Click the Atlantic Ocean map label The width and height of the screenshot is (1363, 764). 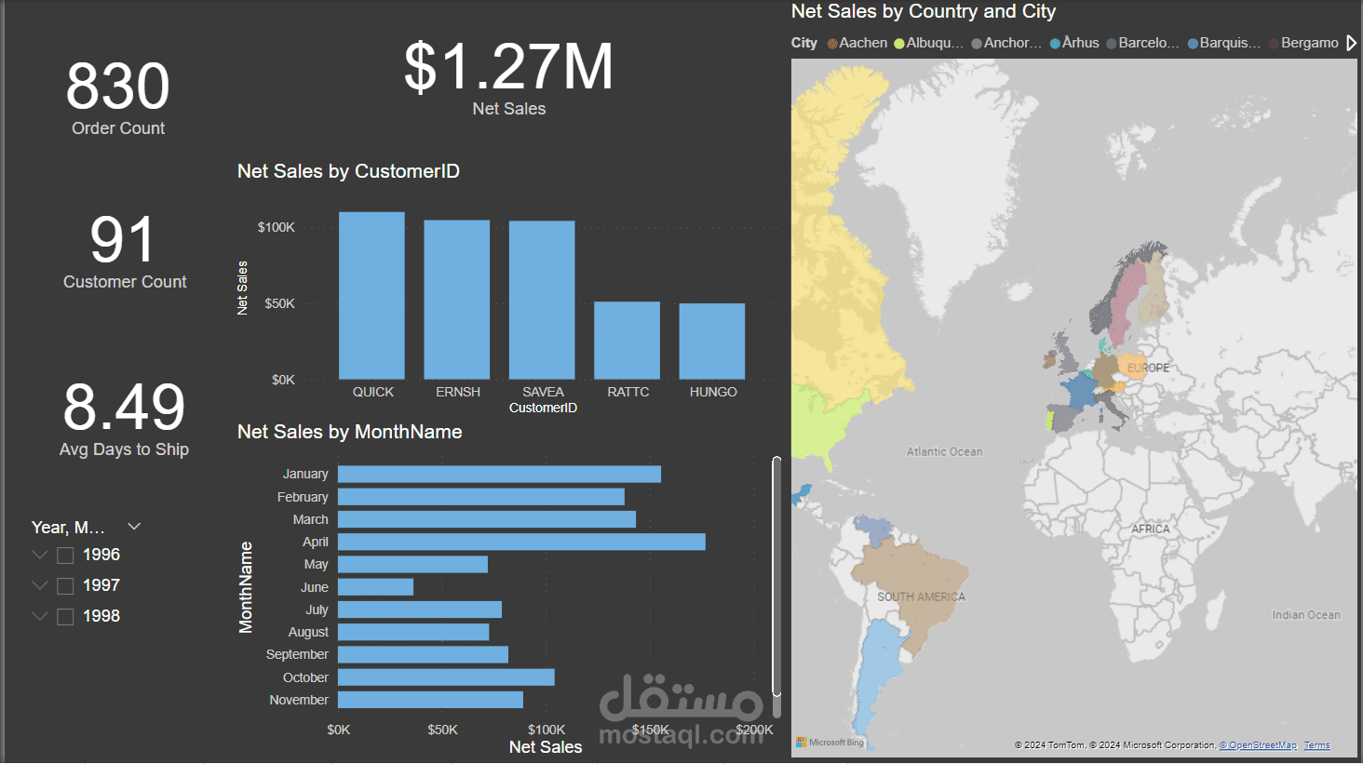pyautogui.click(x=944, y=451)
